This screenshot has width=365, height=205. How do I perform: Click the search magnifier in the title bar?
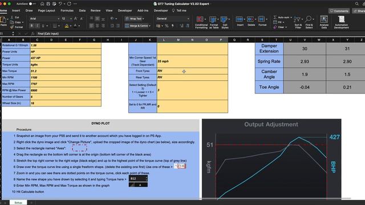point(357,4)
